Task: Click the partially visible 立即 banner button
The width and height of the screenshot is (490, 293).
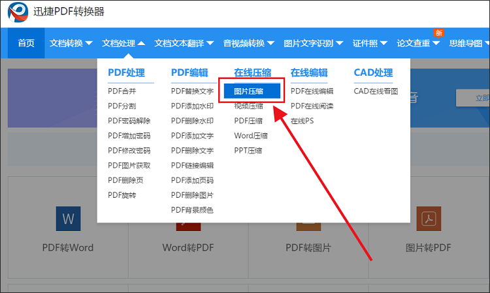Action: tap(473, 98)
